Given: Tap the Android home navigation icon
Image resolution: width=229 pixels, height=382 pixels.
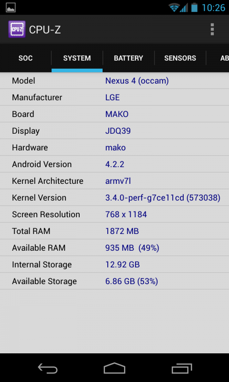Looking at the screenshot, I should 114,368.
